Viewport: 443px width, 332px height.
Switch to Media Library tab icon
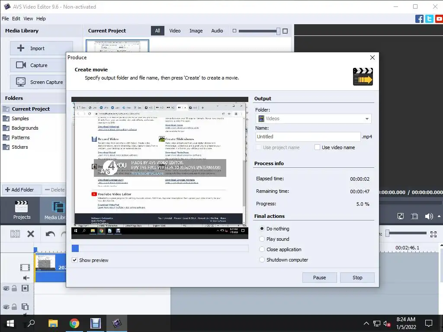pyautogui.click(x=54, y=210)
